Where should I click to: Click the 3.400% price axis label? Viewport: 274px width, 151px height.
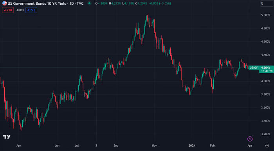click(x=266, y=121)
